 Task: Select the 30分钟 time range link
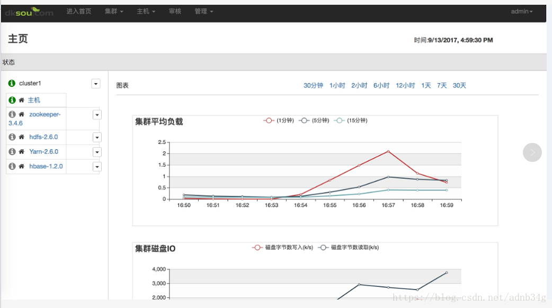click(x=313, y=86)
